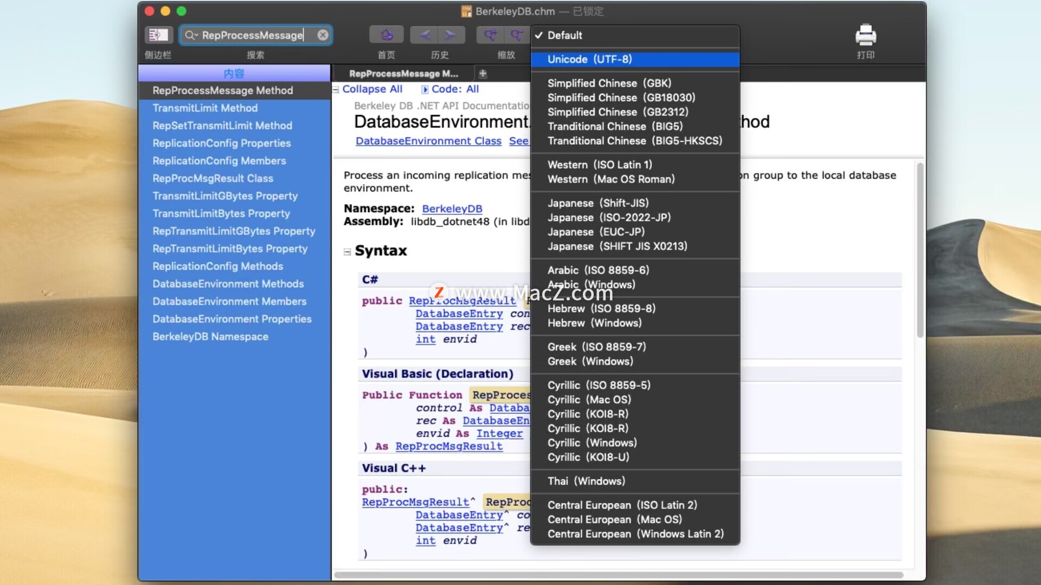
Task: Select Simplified Chinese (GBK) encoding
Action: pos(635,83)
